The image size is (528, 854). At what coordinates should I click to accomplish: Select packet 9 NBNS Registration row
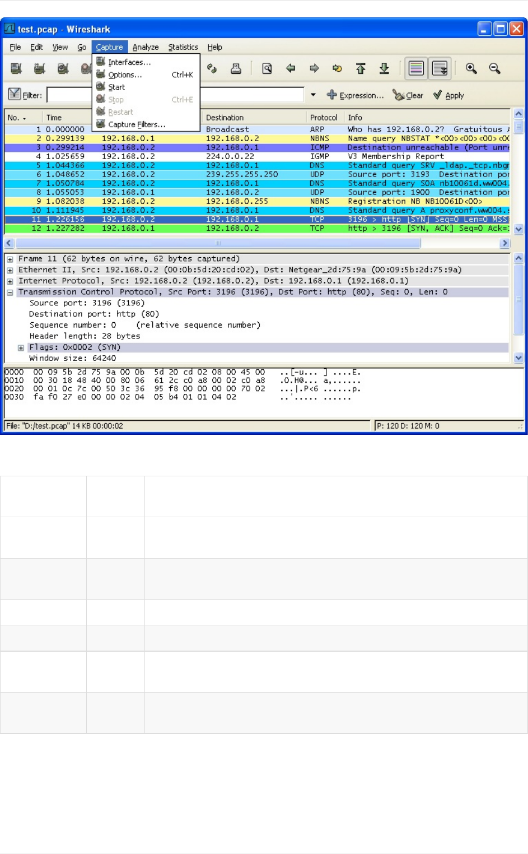point(258,201)
